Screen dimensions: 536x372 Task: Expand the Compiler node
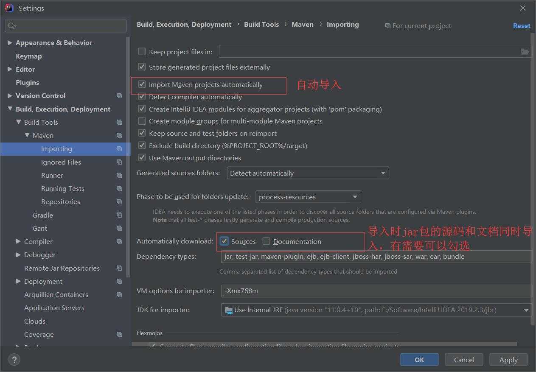click(x=18, y=241)
